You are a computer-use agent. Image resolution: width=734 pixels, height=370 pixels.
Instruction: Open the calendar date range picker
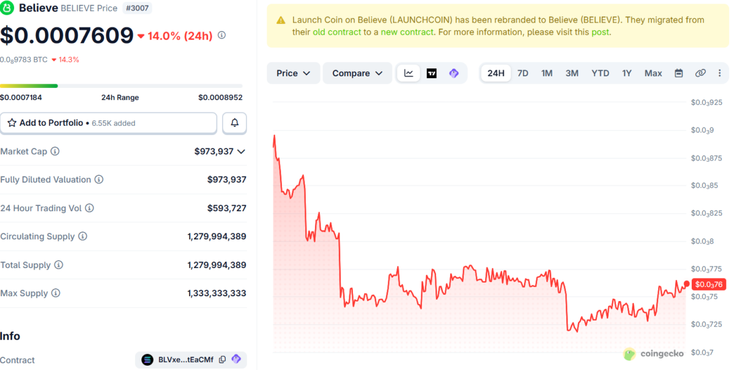pos(678,73)
